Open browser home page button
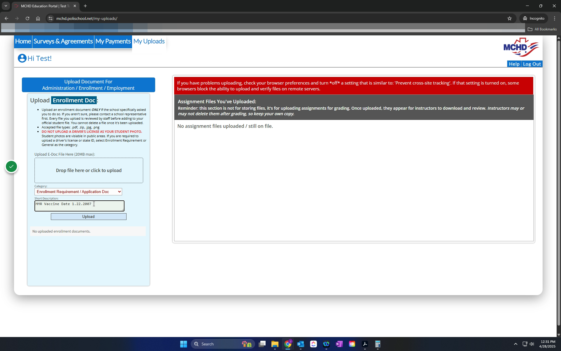This screenshot has width=561, height=351. tap(38, 18)
